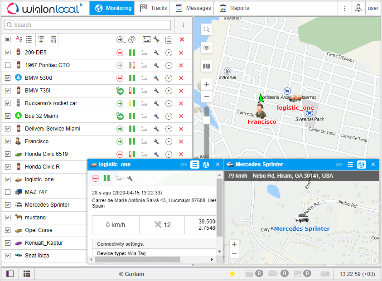Open send command dropdown in header
The width and height of the screenshot is (382, 281).
[x=121, y=39]
